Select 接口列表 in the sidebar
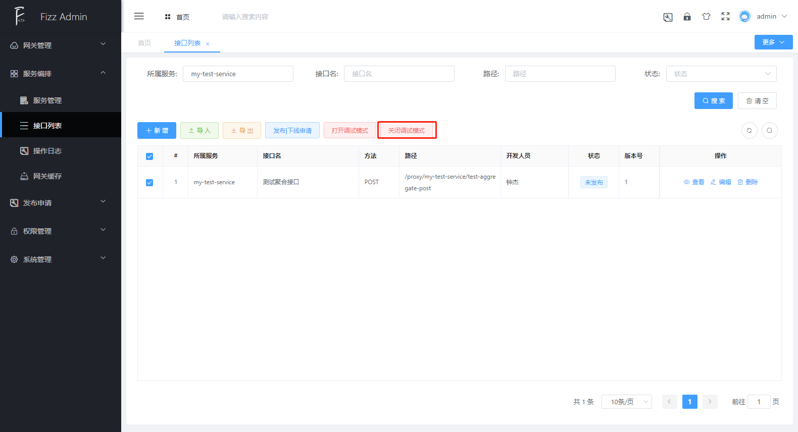 click(x=61, y=126)
